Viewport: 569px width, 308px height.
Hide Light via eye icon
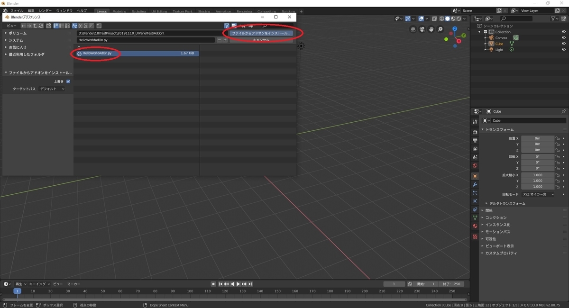[x=564, y=50]
